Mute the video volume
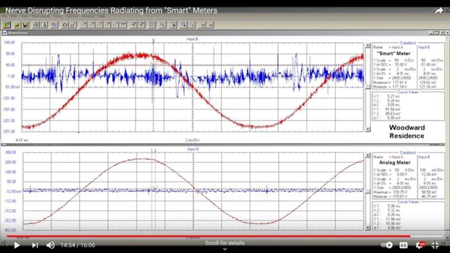Image resolution: width=450 pixels, height=253 pixels. click(x=51, y=245)
